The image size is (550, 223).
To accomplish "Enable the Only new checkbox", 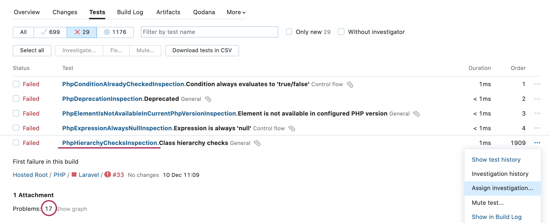I will [289, 32].
